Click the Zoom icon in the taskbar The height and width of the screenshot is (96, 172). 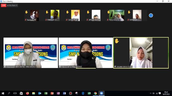tap(101, 93)
